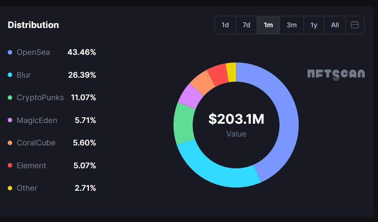
Task: Click the Value label inside the donut
Action: tap(236, 134)
